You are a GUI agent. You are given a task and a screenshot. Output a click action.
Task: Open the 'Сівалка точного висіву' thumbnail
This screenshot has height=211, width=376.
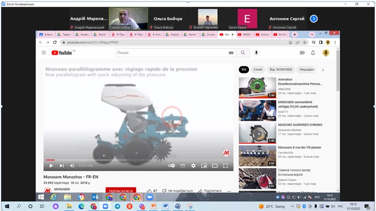[x=257, y=178]
